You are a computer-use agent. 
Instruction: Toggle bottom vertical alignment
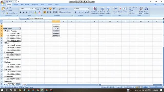[50, 9]
